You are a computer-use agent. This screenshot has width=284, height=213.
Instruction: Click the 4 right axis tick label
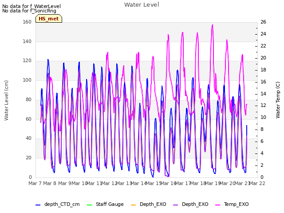pyautogui.click(x=262, y=153)
